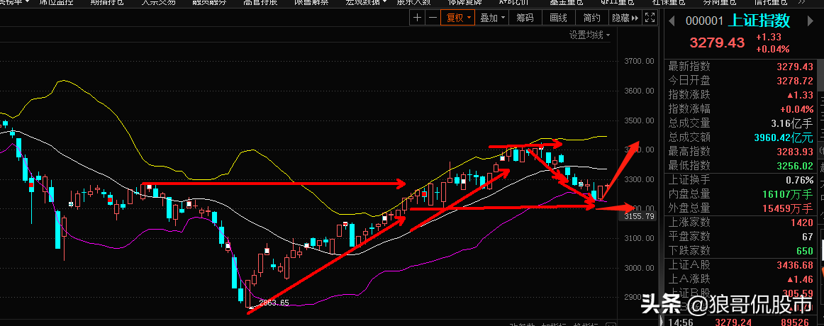Click the 上证A股 value 3436.68
The width and height of the screenshot is (824, 326).
pos(794,265)
